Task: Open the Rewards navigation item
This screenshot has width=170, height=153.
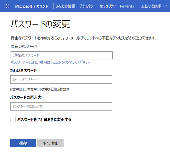Action: tap(127, 6)
